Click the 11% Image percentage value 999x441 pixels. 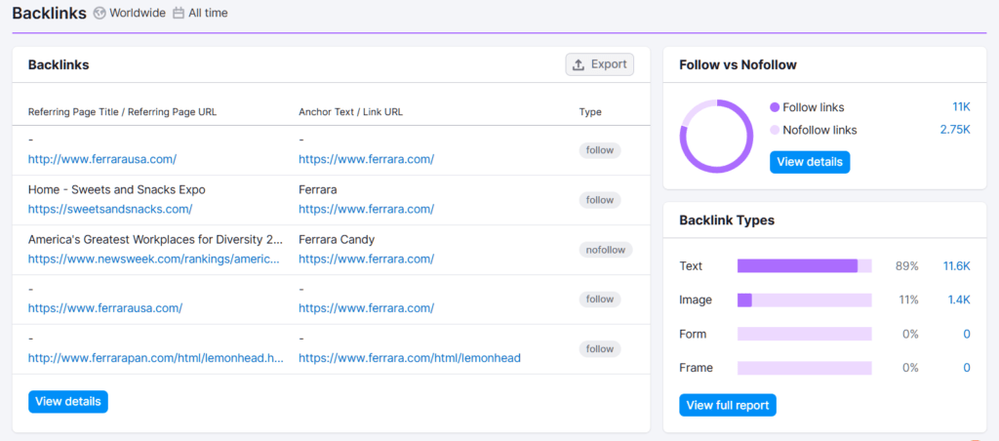(x=907, y=301)
